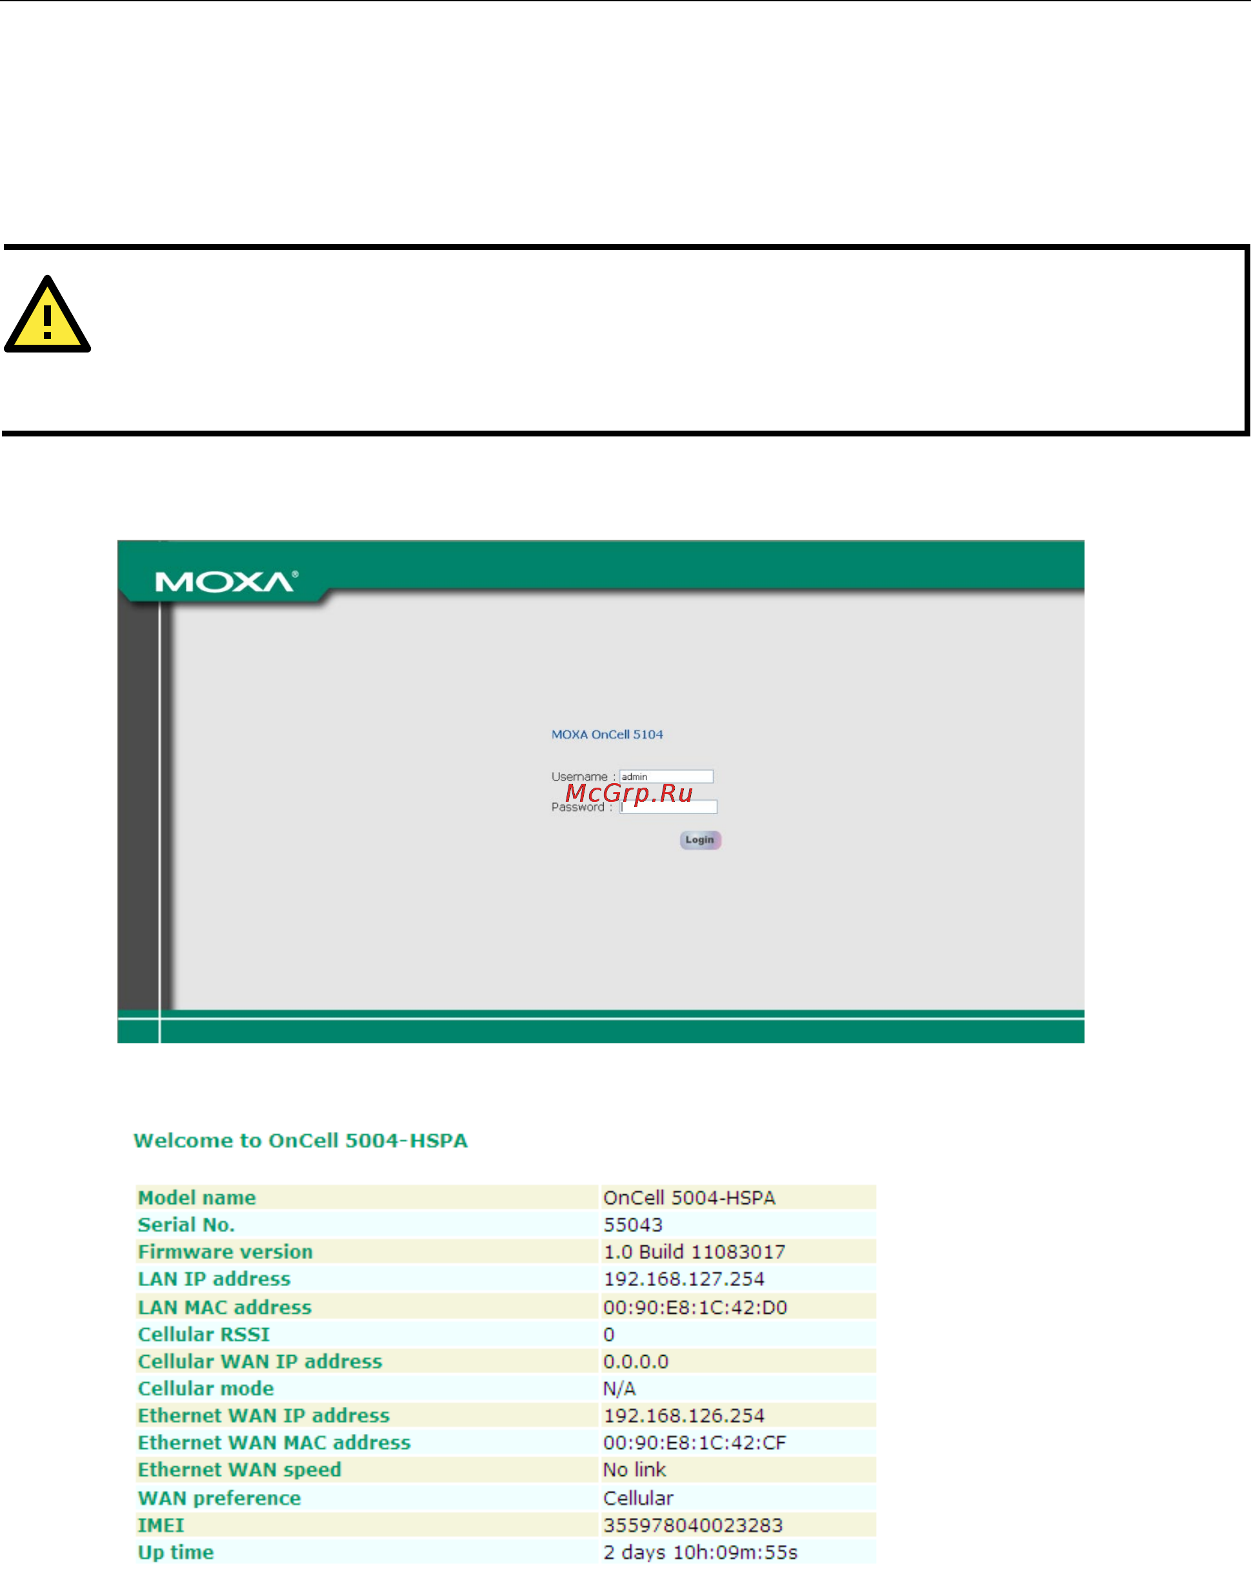This screenshot has height=1585, width=1251.
Task: Click the serial value '55043'
Action: click(x=633, y=1225)
